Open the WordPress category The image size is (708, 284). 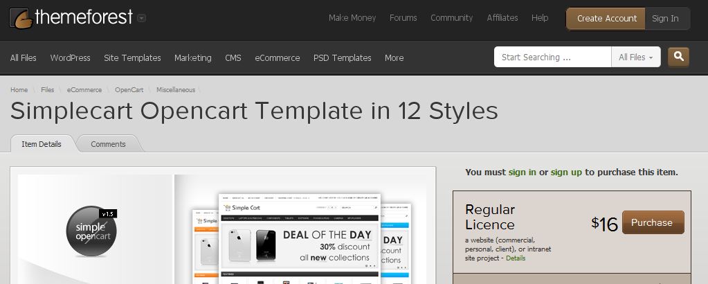point(70,58)
